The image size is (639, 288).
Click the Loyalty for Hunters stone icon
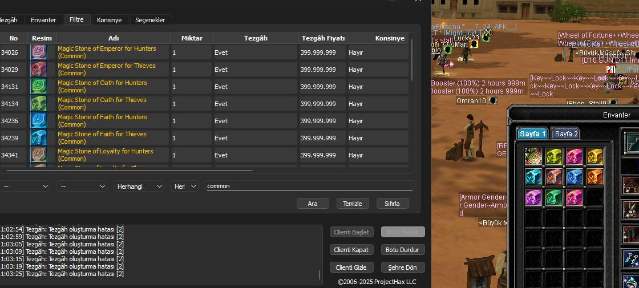(39, 155)
